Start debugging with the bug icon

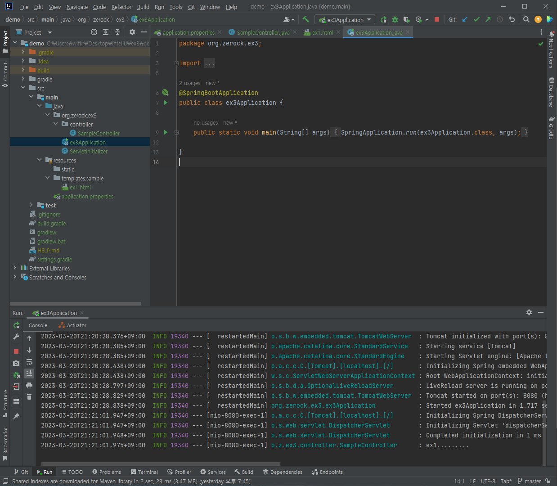point(395,19)
